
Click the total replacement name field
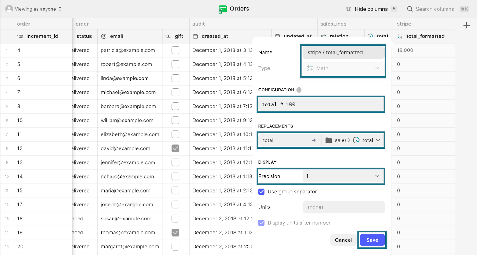click(x=289, y=140)
